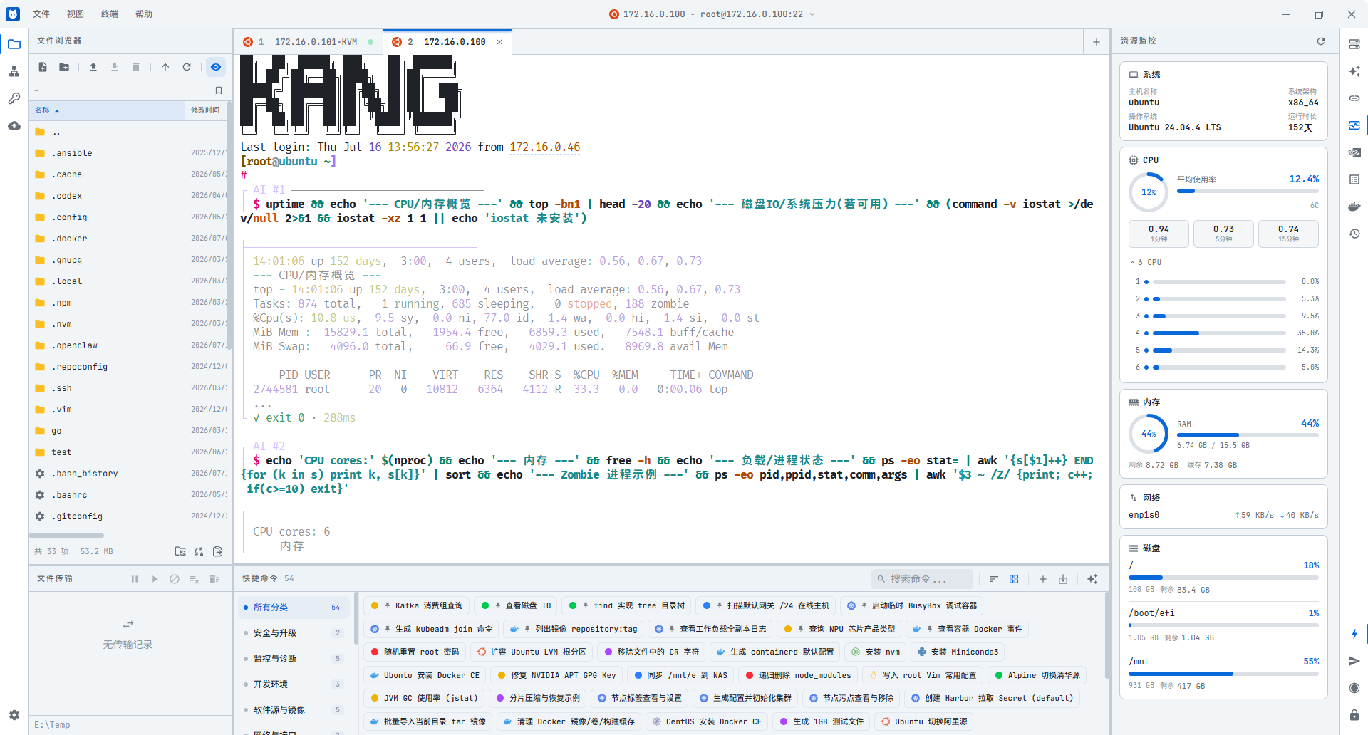Screen dimensions: 1368x735
Task: Refresh the file browser listing
Action: click(x=187, y=67)
